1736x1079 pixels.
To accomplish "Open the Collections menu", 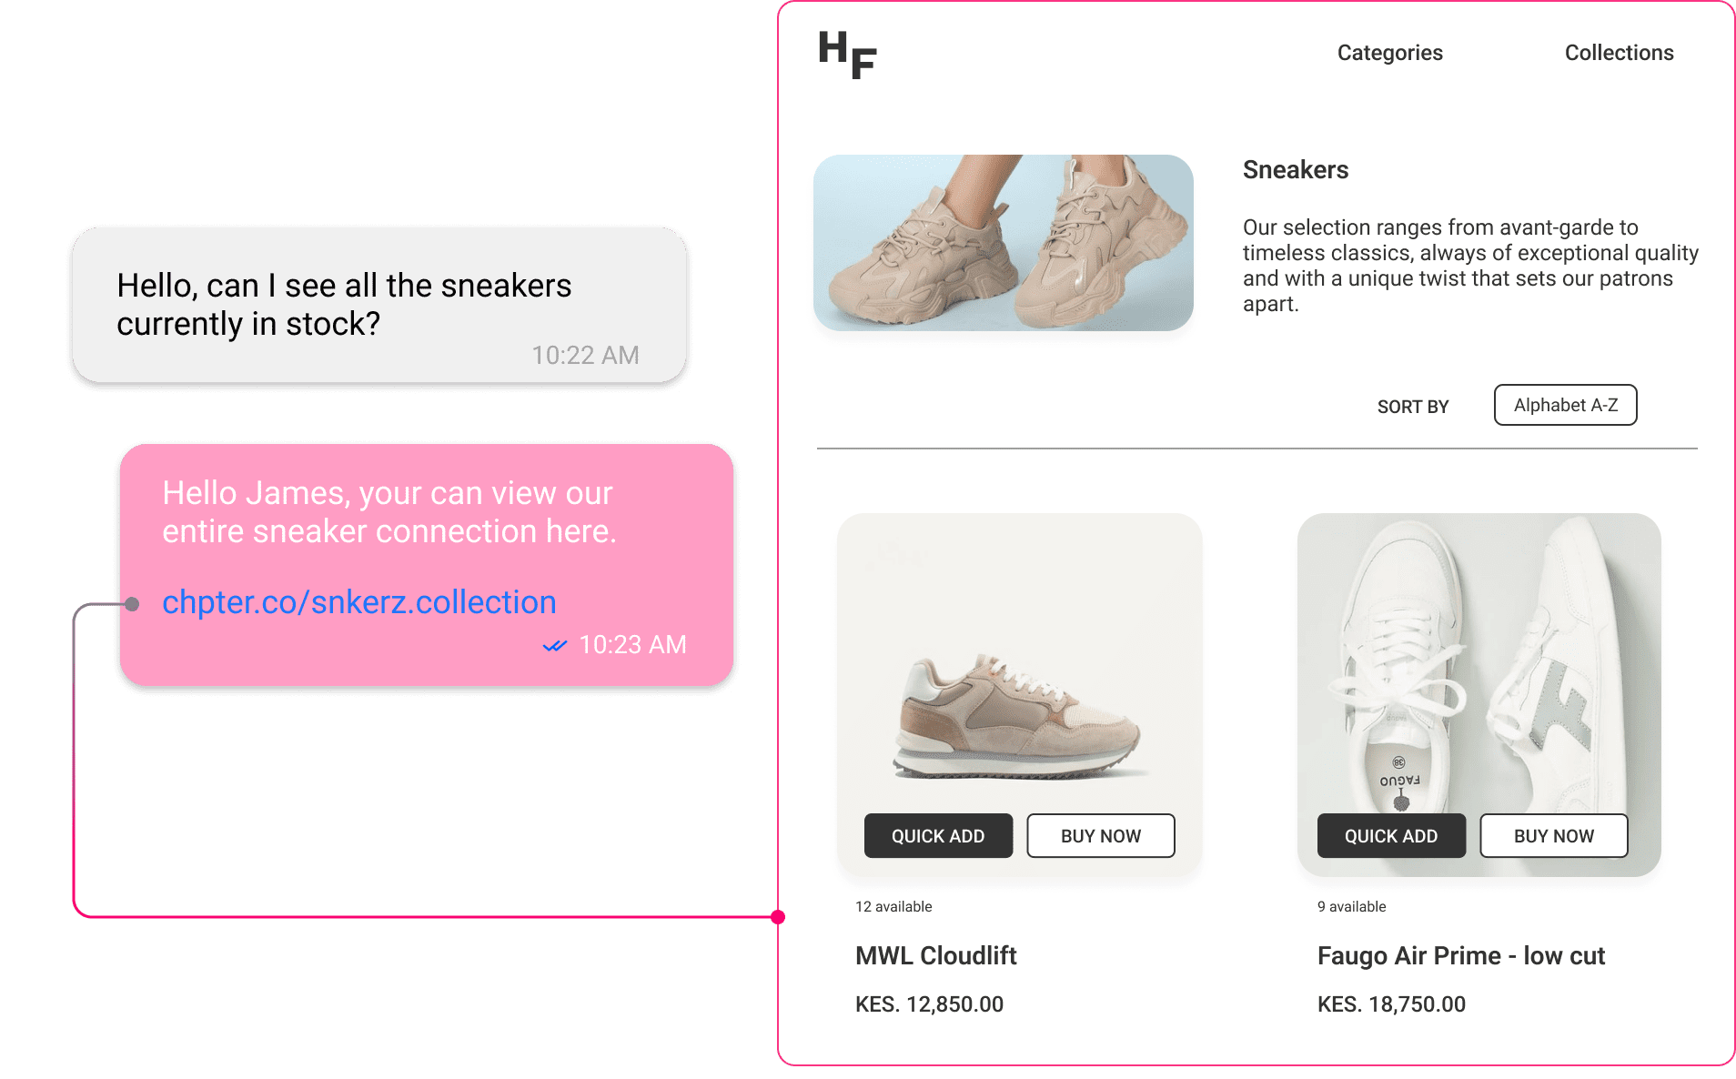I will coord(1619,53).
